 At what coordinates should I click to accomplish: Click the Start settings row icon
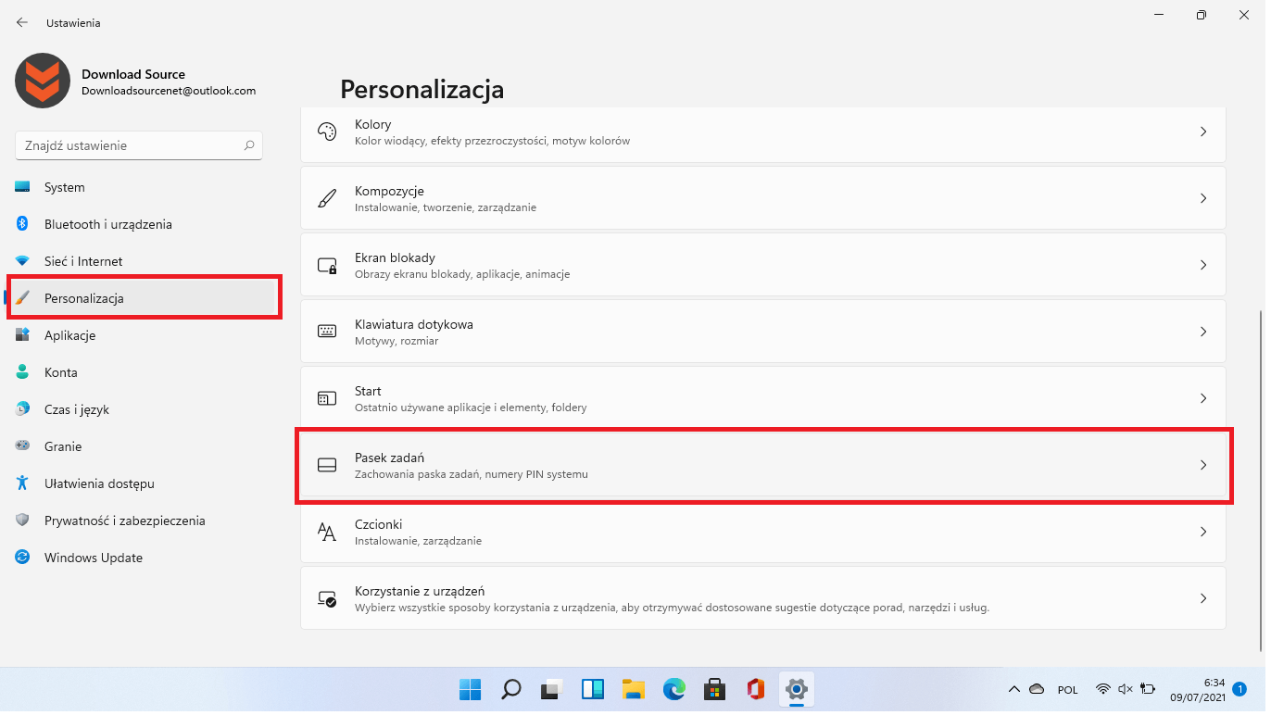pyautogui.click(x=327, y=398)
